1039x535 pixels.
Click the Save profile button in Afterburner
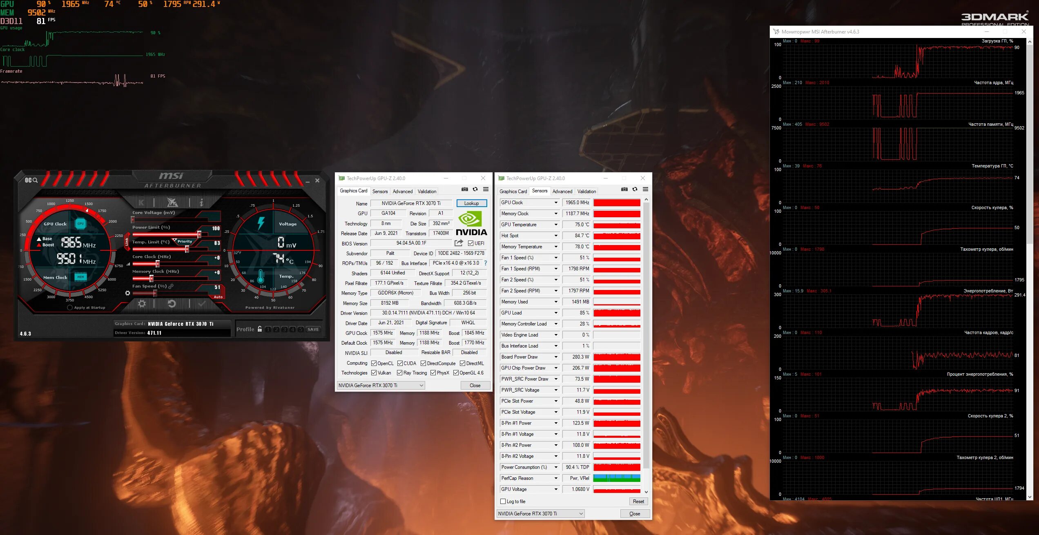[x=313, y=329]
